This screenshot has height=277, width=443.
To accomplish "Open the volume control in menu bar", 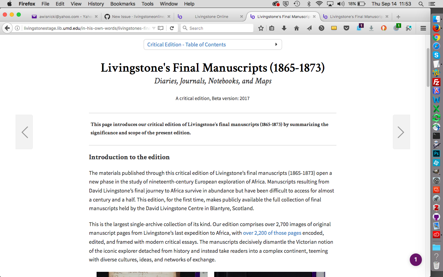I will pos(341,4).
